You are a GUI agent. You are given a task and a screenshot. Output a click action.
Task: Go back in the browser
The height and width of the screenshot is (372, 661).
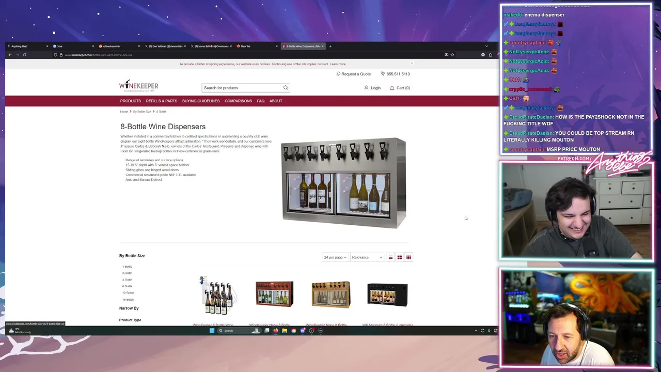(10, 55)
